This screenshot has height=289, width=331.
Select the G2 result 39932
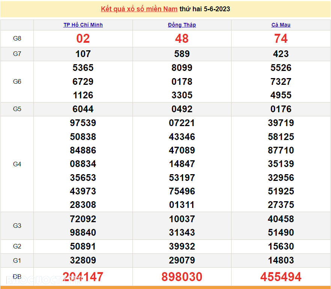[x=182, y=247]
